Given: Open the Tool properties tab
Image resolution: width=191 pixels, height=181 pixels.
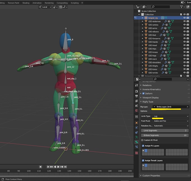Looking at the screenshot, I should tap(137, 85).
